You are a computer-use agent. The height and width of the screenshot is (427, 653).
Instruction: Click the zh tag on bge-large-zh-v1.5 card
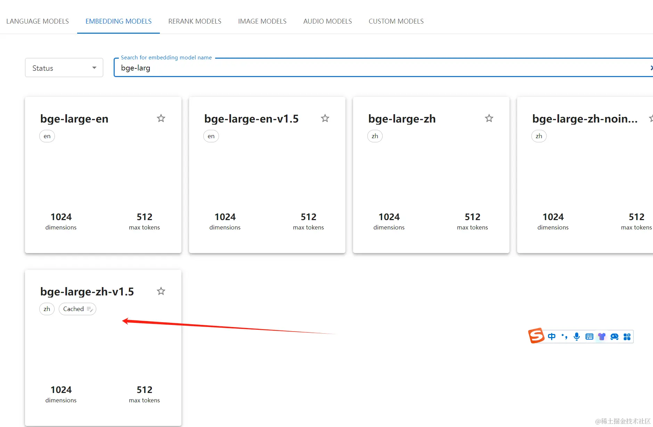47,309
